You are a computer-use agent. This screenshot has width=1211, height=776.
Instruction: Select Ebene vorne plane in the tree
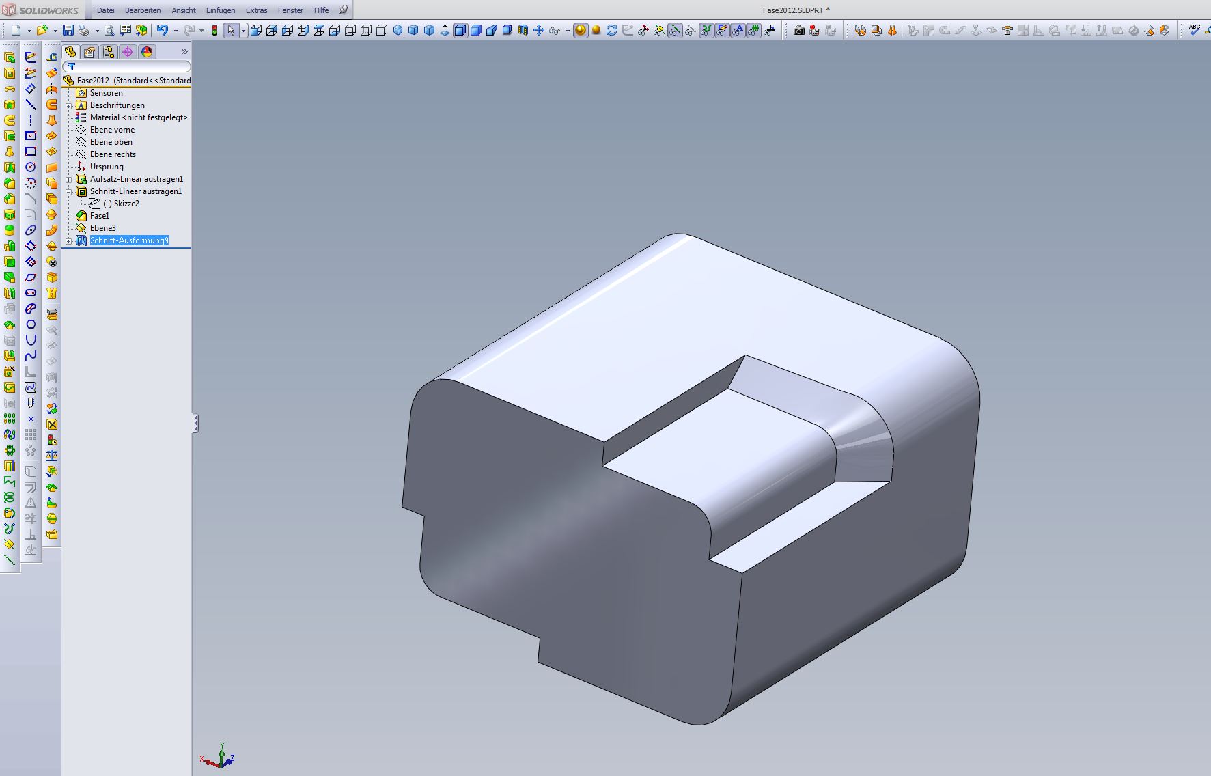point(112,130)
